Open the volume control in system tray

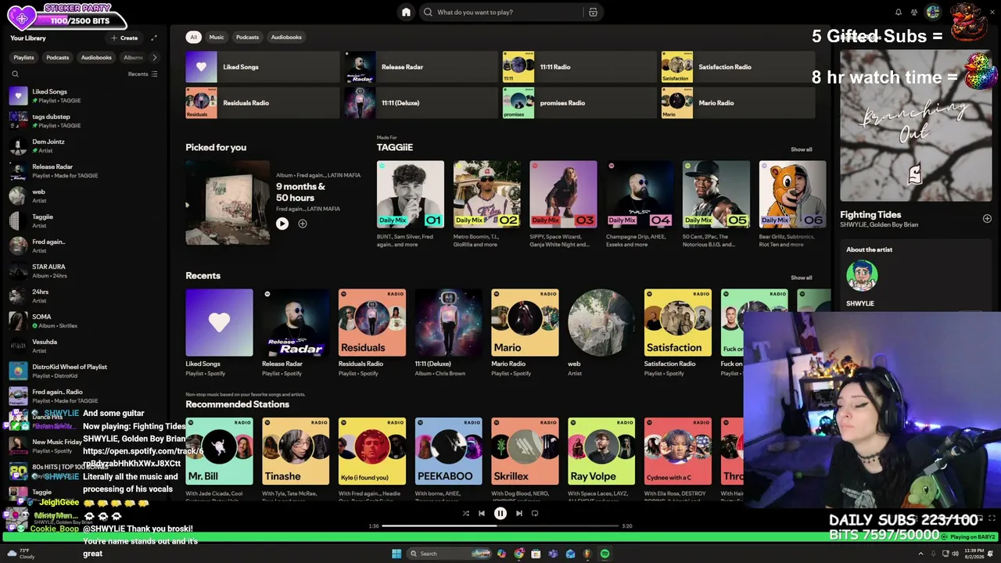[956, 554]
